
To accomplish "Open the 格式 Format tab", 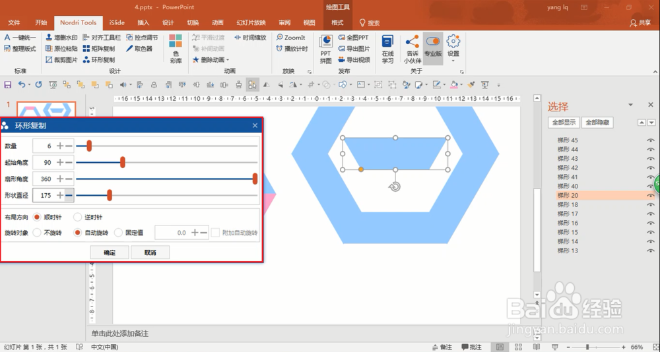I will pos(337,22).
